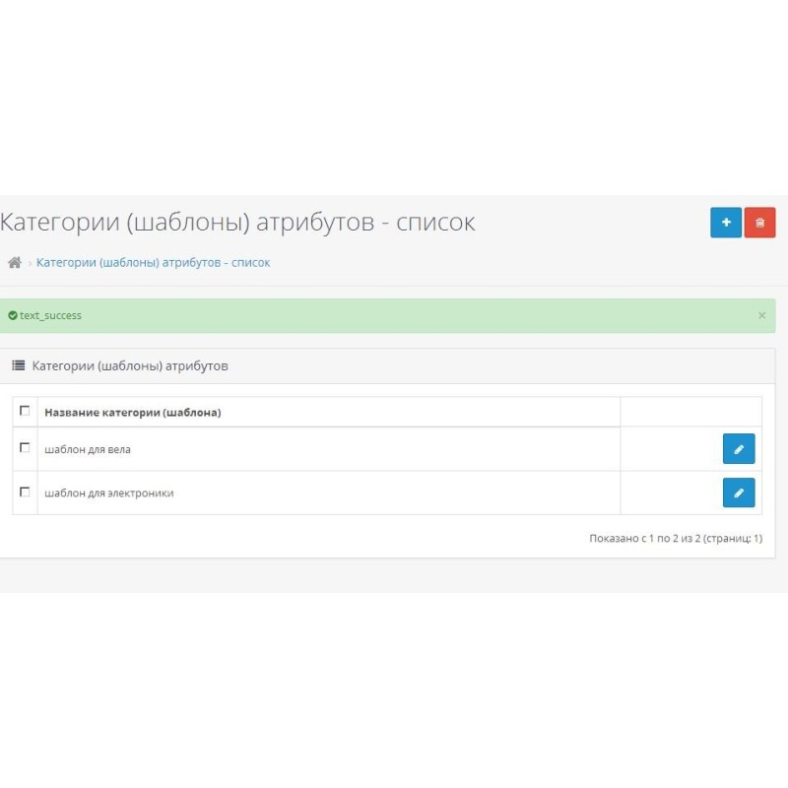Click the 'шаблон для вела' row name
Viewport: 788px width, 788px height.
[x=88, y=450]
